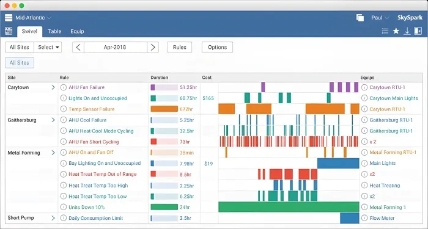
Task: Open the Paul user dropdown
Action: click(380, 18)
